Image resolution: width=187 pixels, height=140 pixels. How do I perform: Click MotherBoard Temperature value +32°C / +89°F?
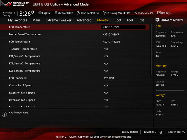(111, 34)
